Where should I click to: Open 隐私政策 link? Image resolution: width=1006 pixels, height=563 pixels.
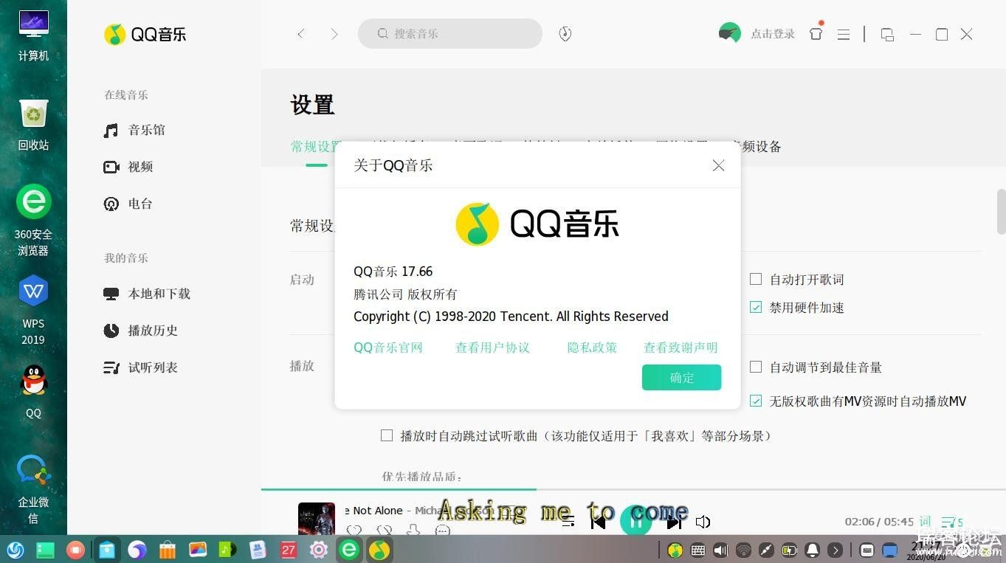point(592,348)
